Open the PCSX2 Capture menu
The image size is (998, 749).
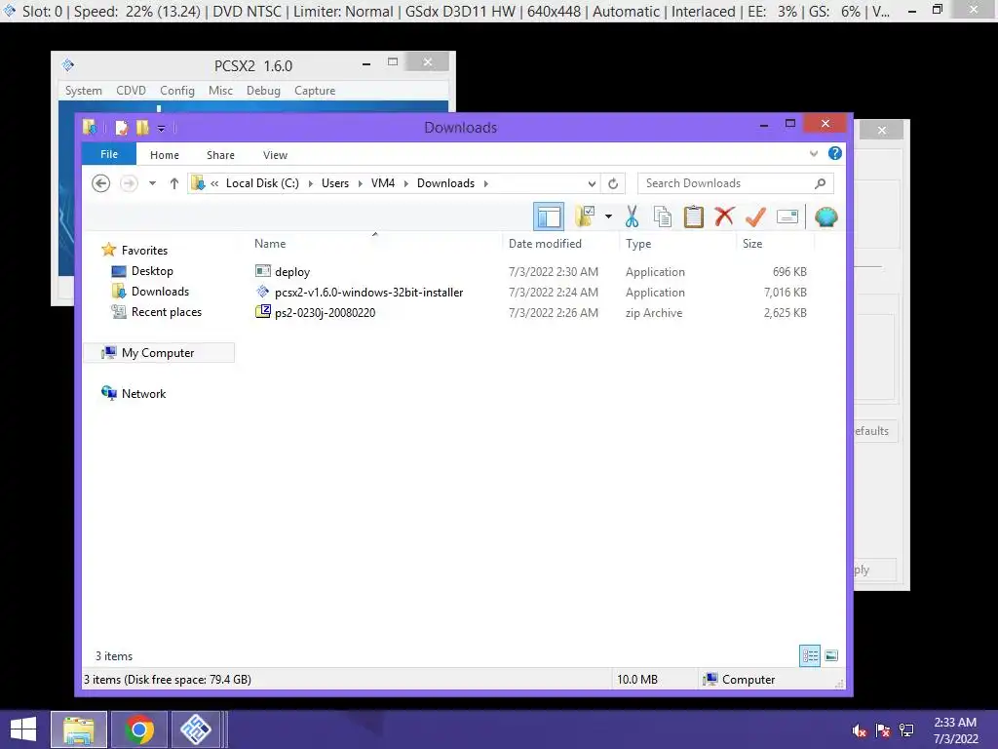click(315, 91)
